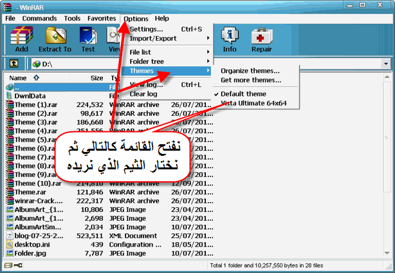395x273 pixels.
Task: Click the file icon for desktop.ini
Action: (x=10, y=244)
